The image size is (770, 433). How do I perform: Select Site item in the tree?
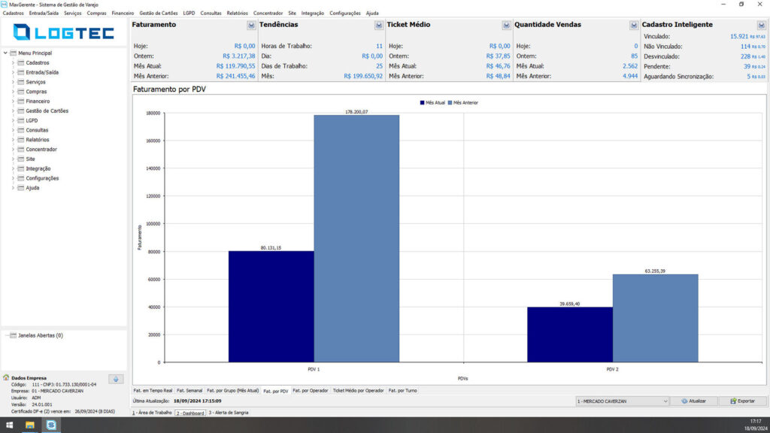30,159
